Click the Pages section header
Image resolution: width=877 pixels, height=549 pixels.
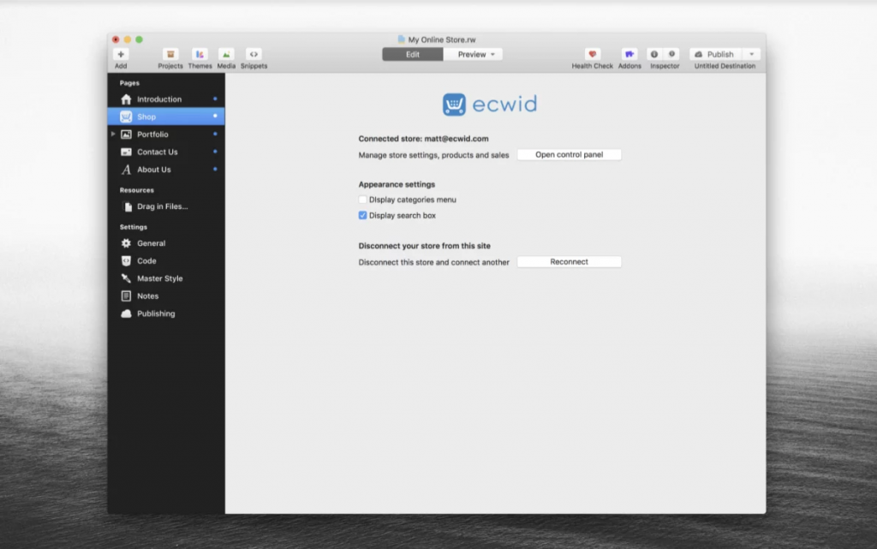pos(130,83)
